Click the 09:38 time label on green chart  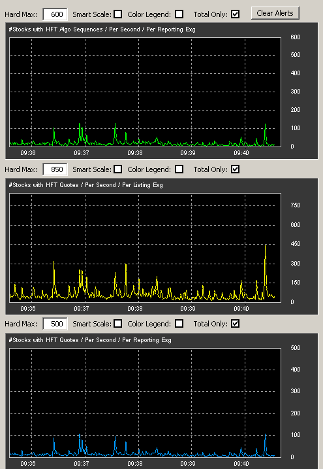pyautogui.click(x=135, y=153)
